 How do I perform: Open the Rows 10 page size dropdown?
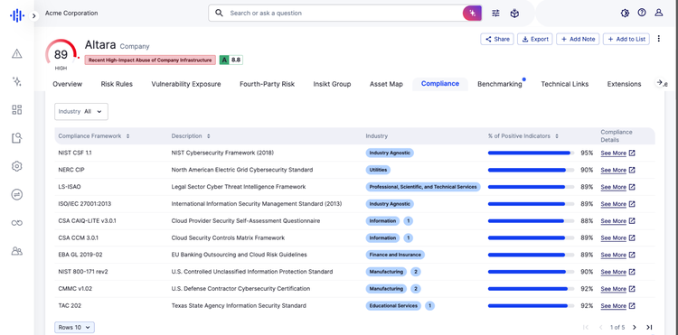click(x=74, y=327)
